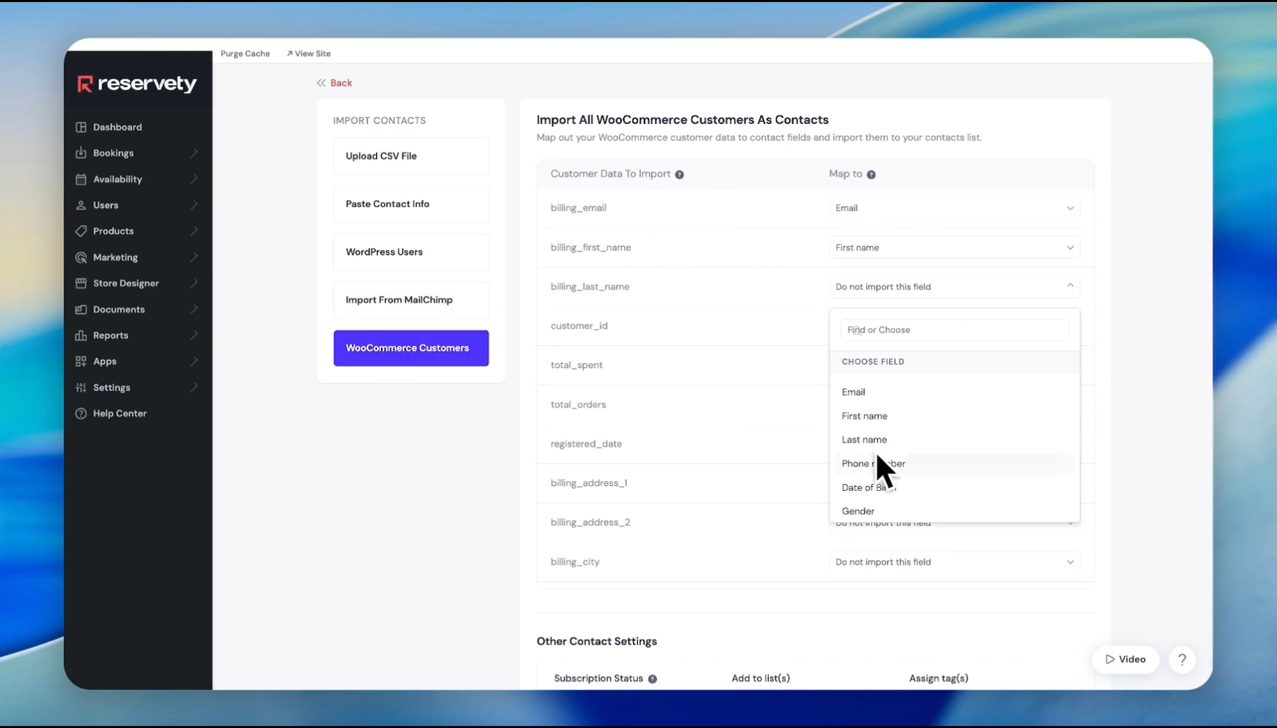This screenshot has width=1277, height=728.
Task: Click the Availability calendar icon
Action: point(81,179)
